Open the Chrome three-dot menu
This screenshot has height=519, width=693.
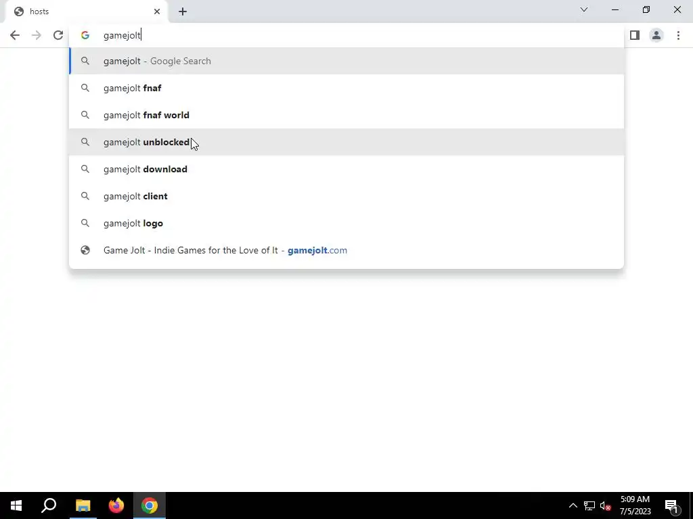(678, 35)
